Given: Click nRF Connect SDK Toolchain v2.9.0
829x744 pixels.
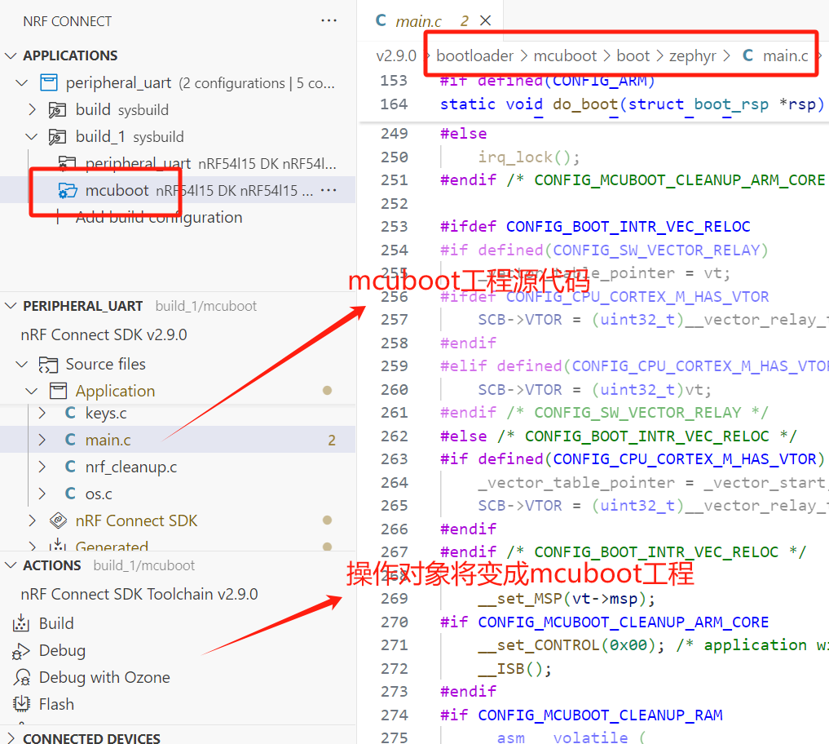Looking at the screenshot, I should pos(139,594).
